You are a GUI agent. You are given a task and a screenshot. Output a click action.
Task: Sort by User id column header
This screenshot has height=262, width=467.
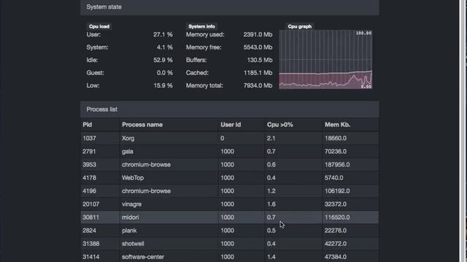231,124
